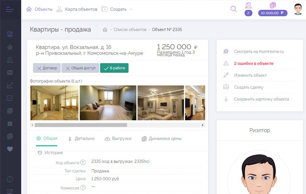Viewport: 306px width, 194px height.
Task: Click the money stack icon above the balance
Action: tap(272, 5)
